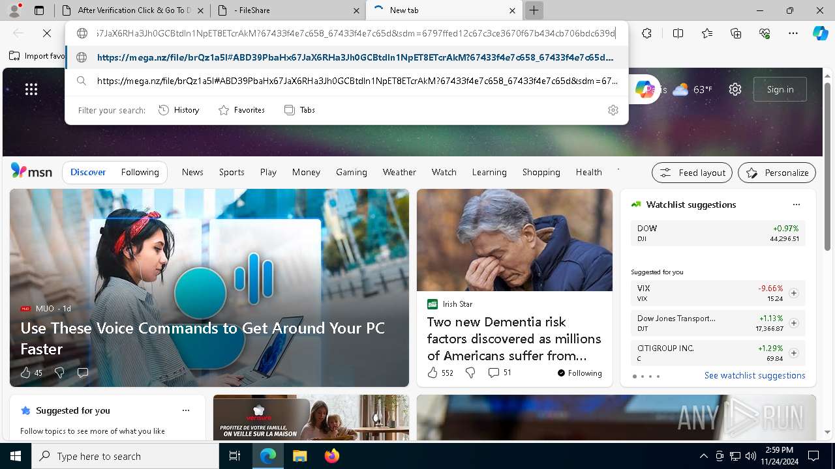Open See watchlist suggestions link
This screenshot has height=469, width=835.
(x=755, y=375)
